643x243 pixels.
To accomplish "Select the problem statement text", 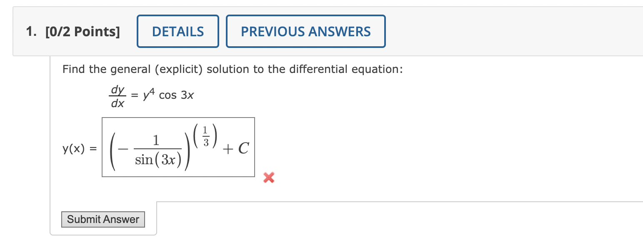I will click(232, 69).
